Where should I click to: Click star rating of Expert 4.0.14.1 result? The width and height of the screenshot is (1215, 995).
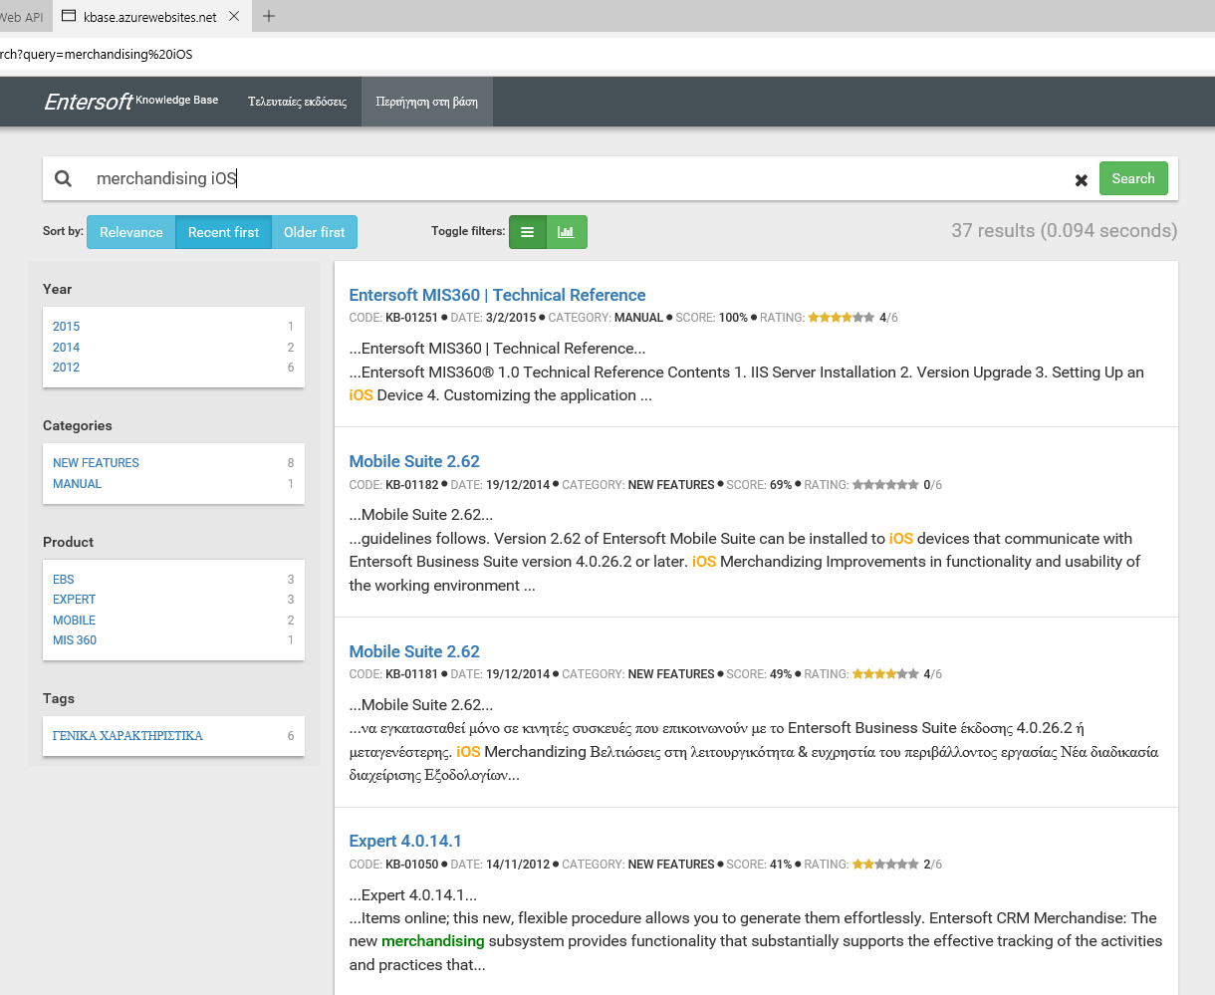click(884, 865)
